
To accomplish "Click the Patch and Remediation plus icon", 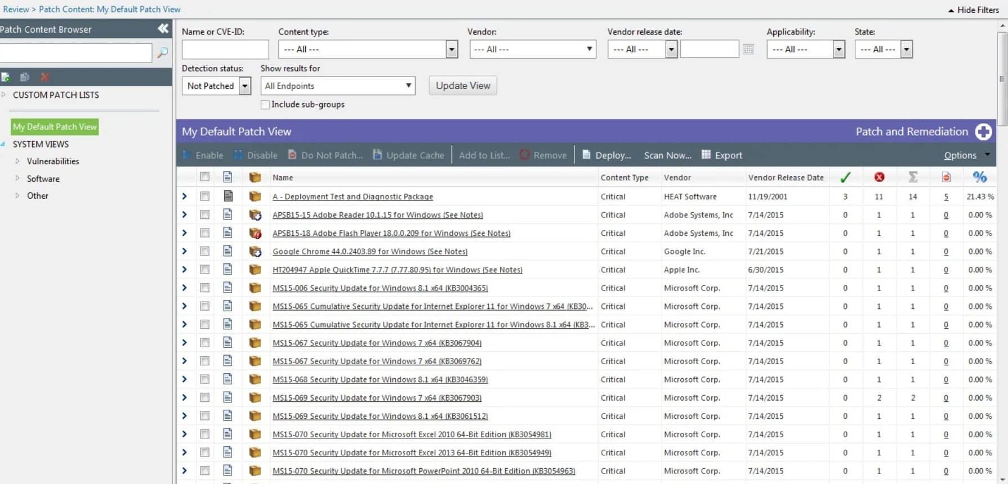I will [x=983, y=132].
